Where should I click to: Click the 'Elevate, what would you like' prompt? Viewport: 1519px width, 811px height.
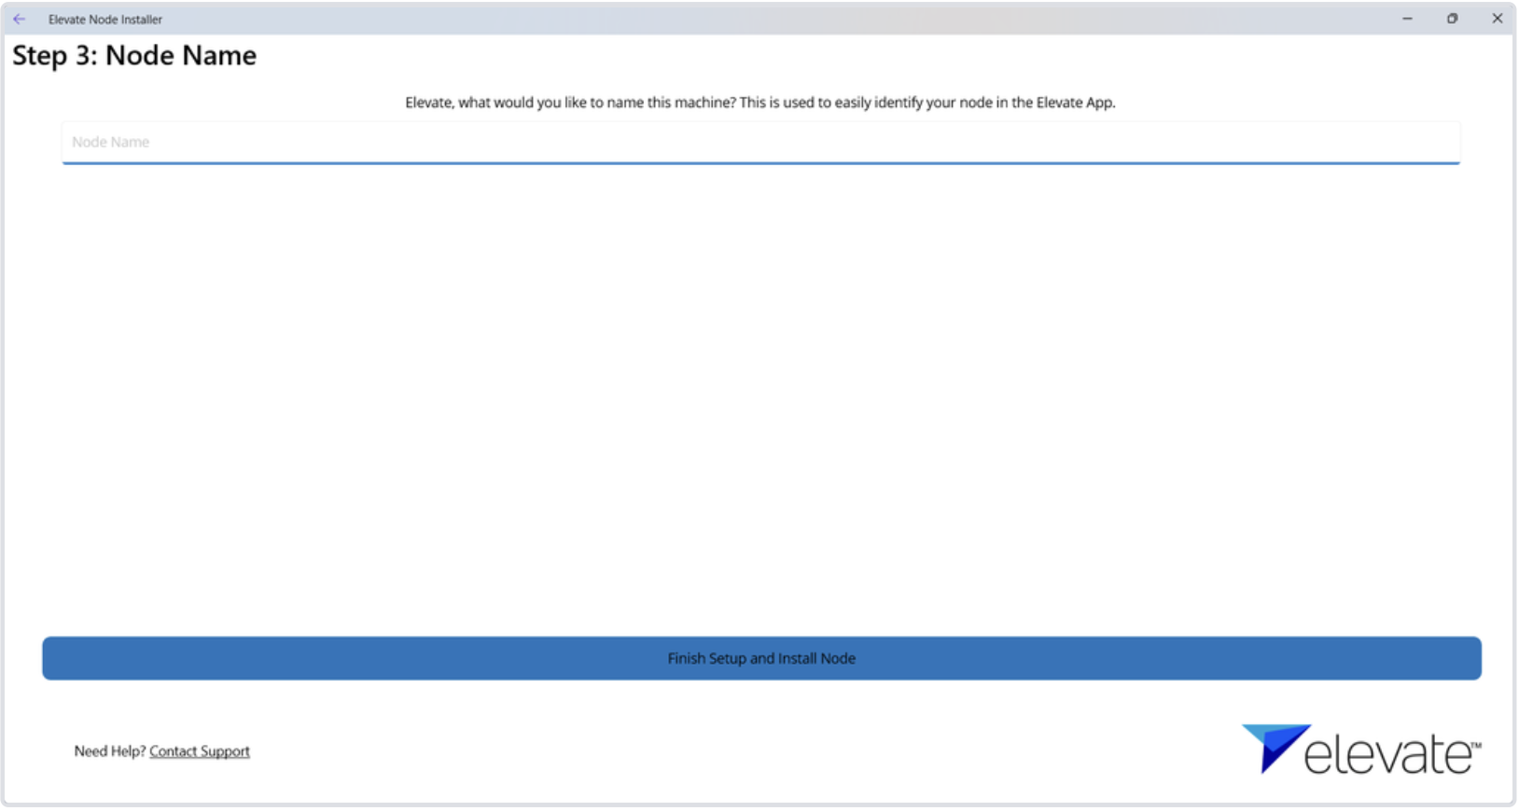pyautogui.click(x=759, y=103)
